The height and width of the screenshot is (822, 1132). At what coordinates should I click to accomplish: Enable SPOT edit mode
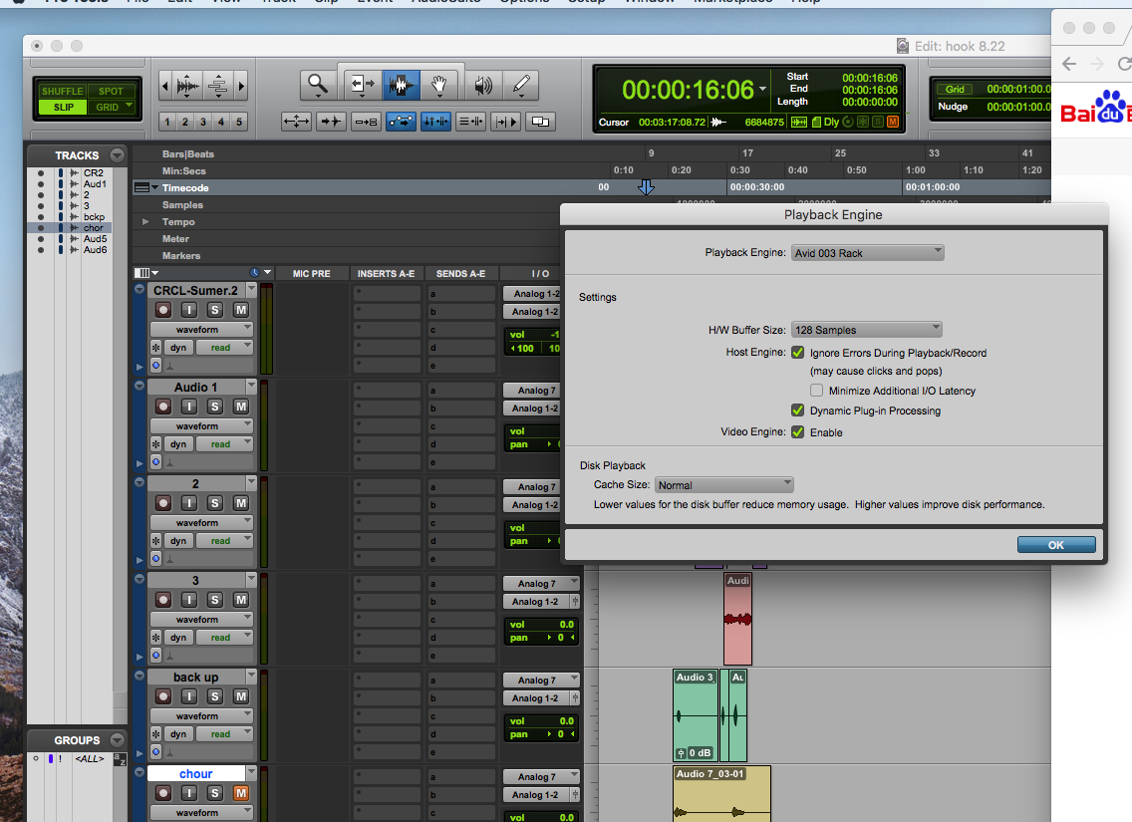(x=112, y=91)
